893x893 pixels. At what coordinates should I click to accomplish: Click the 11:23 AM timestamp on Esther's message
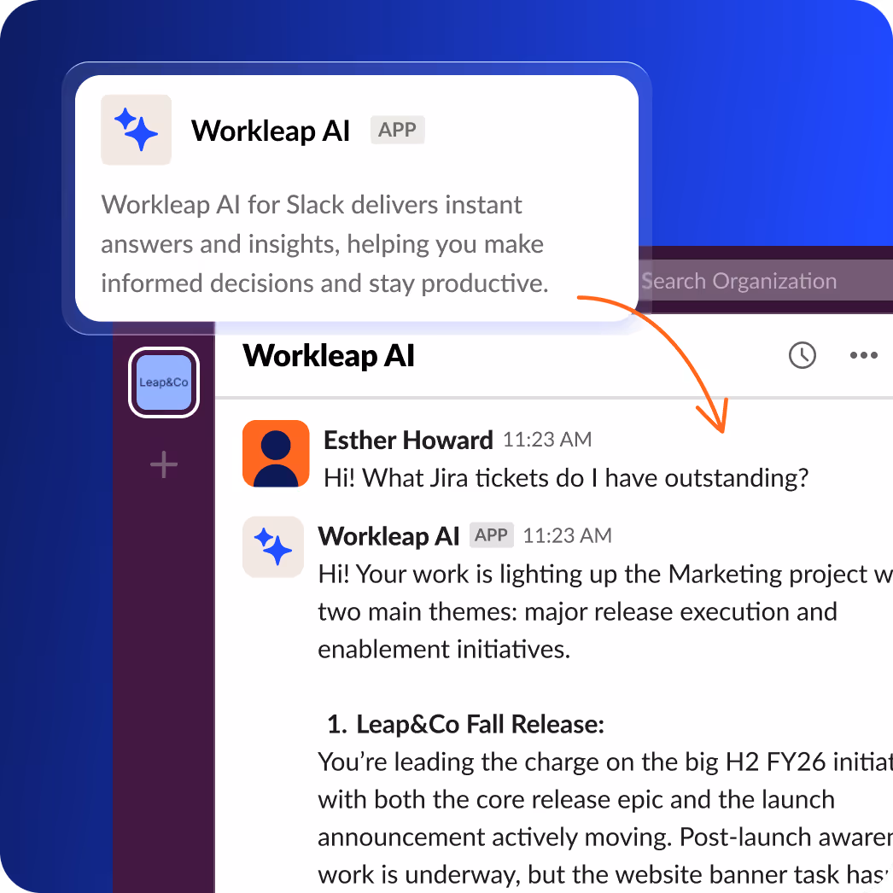click(547, 440)
